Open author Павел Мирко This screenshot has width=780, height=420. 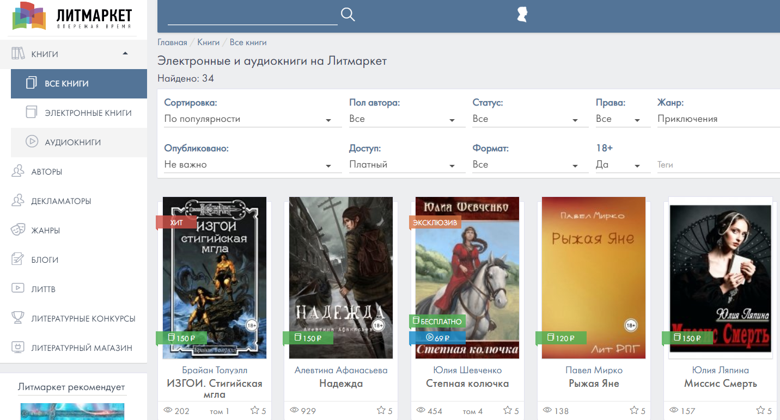tap(594, 370)
